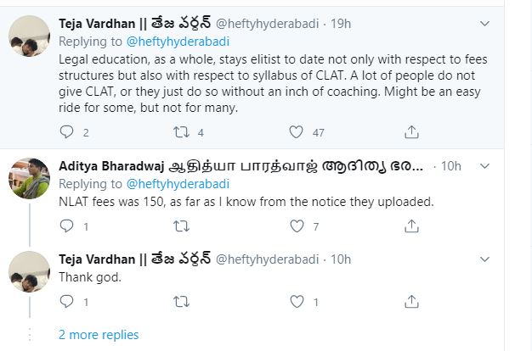The width and height of the screenshot is (532, 351).
Task: Reply to the "Thank god." tweet
Action: pyautogui.click(x=67, y=301)
